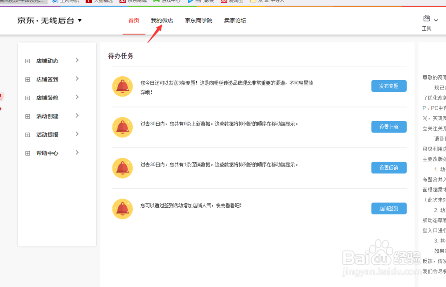This screenshot has width=446, height=287.
Task: Expand plus icon beside 店铺装修
Action: point(28,98)
